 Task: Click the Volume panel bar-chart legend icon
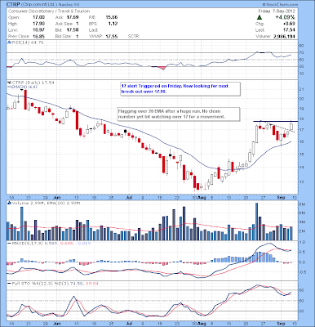(x=8, y=203)
